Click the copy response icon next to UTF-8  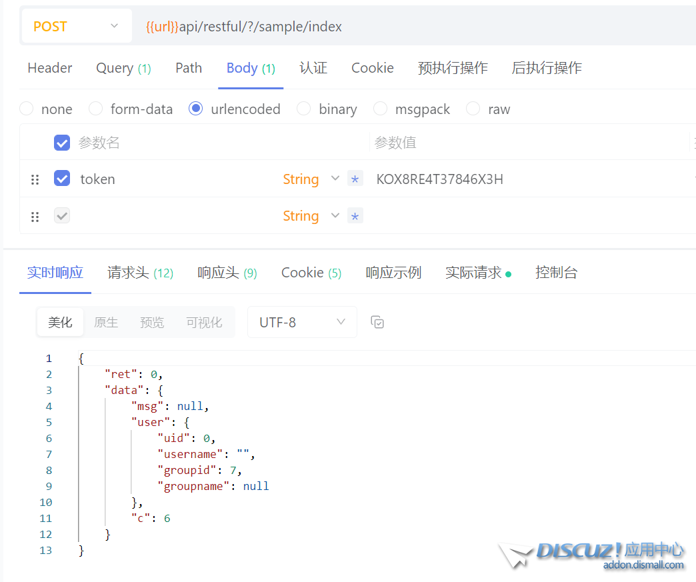[377, 323]
